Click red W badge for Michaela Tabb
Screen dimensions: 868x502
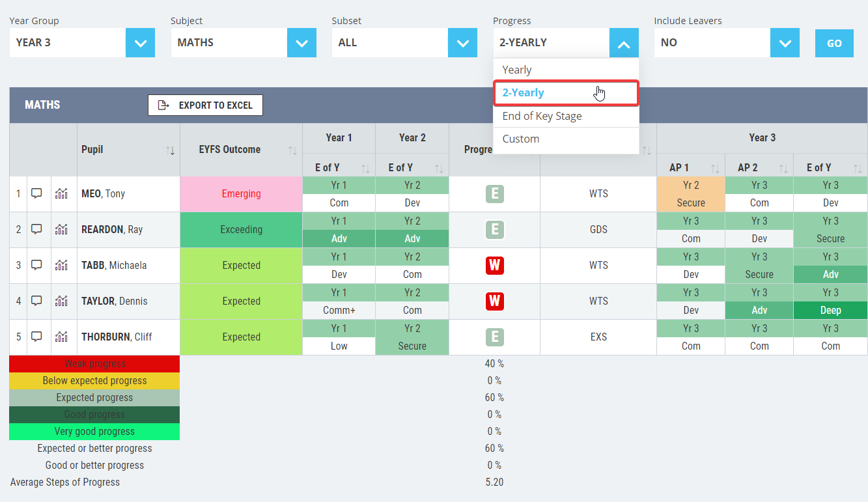[x=495, y=266]
